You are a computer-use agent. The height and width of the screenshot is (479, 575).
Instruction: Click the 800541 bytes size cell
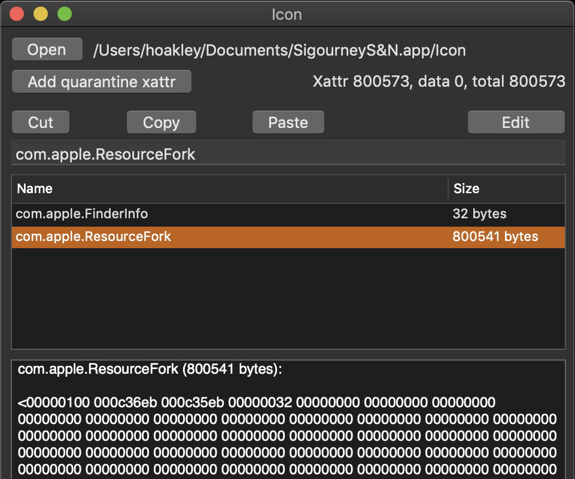click(495, 236)
